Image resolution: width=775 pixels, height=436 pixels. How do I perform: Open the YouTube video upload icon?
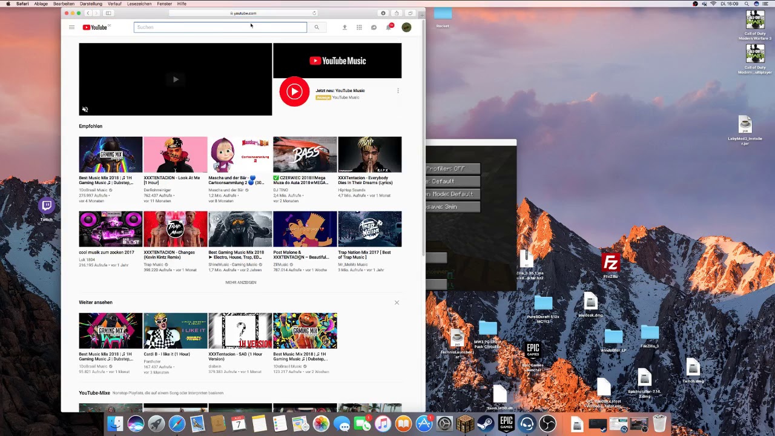tap(345, 27)
